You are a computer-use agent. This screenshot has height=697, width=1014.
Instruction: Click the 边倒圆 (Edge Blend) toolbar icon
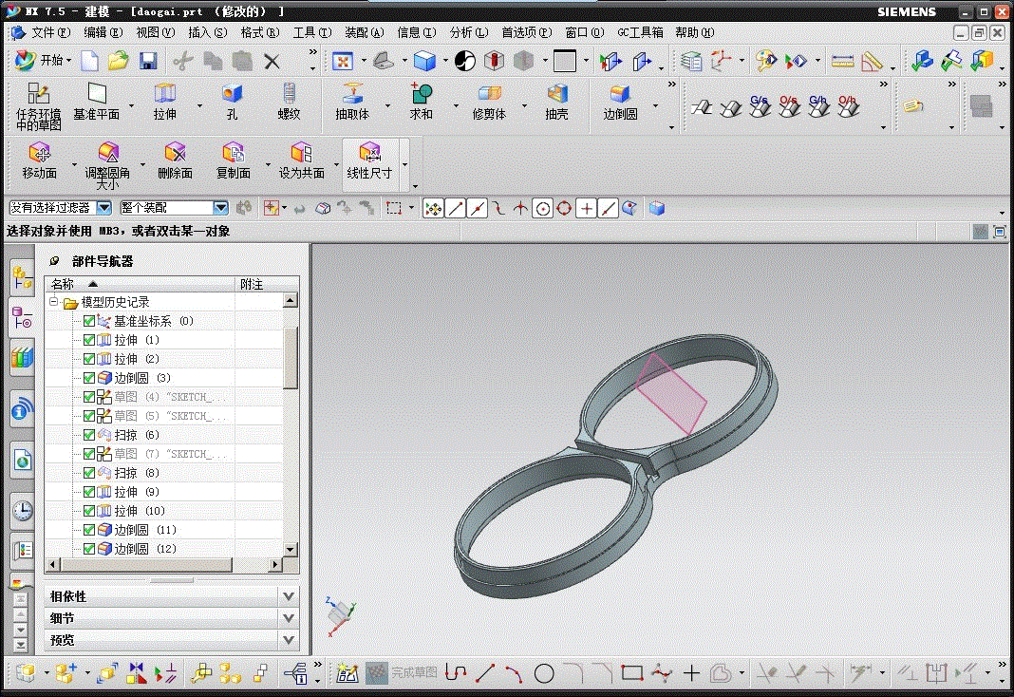click(x=620, y=94)
